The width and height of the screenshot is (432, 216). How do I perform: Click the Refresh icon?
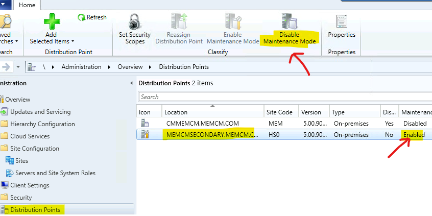[82, 18]
